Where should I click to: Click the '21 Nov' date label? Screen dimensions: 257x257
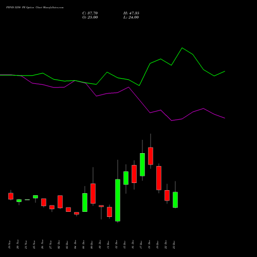(26, 244)
